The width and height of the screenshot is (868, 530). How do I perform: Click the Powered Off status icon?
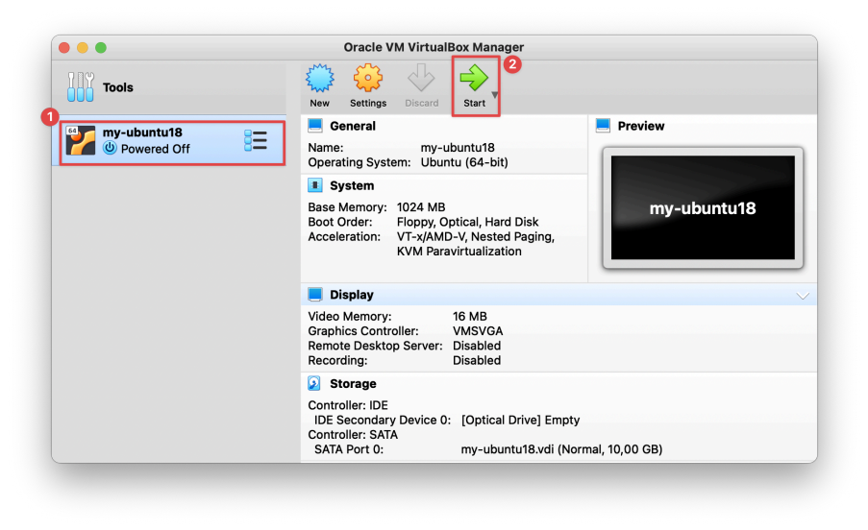[x=110, y=148]
